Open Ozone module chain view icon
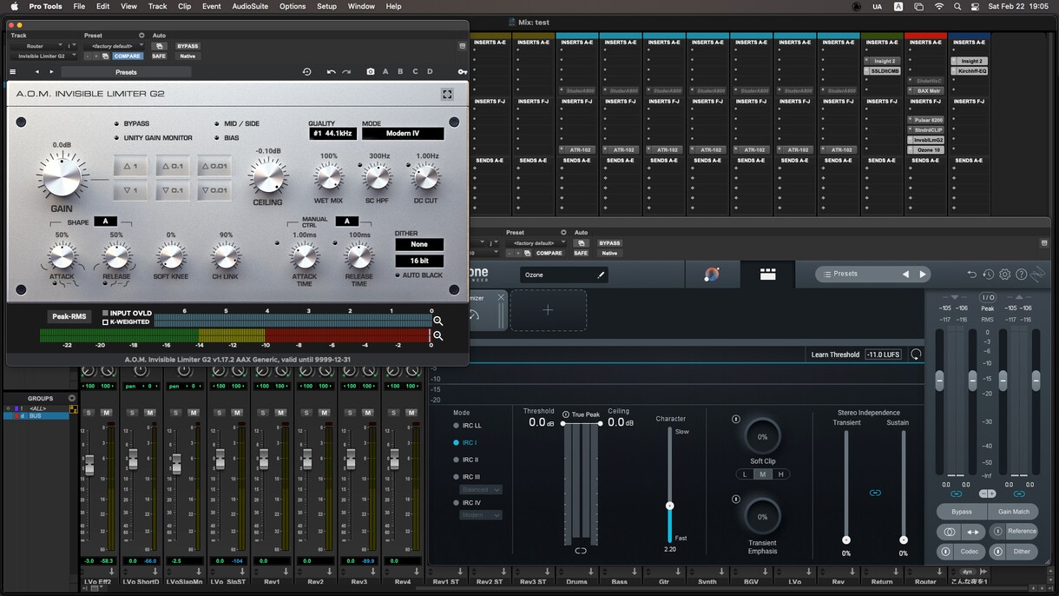 coord(767,275)
